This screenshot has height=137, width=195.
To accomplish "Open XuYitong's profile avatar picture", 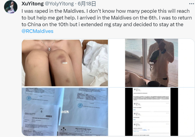I will coord(11,7).
